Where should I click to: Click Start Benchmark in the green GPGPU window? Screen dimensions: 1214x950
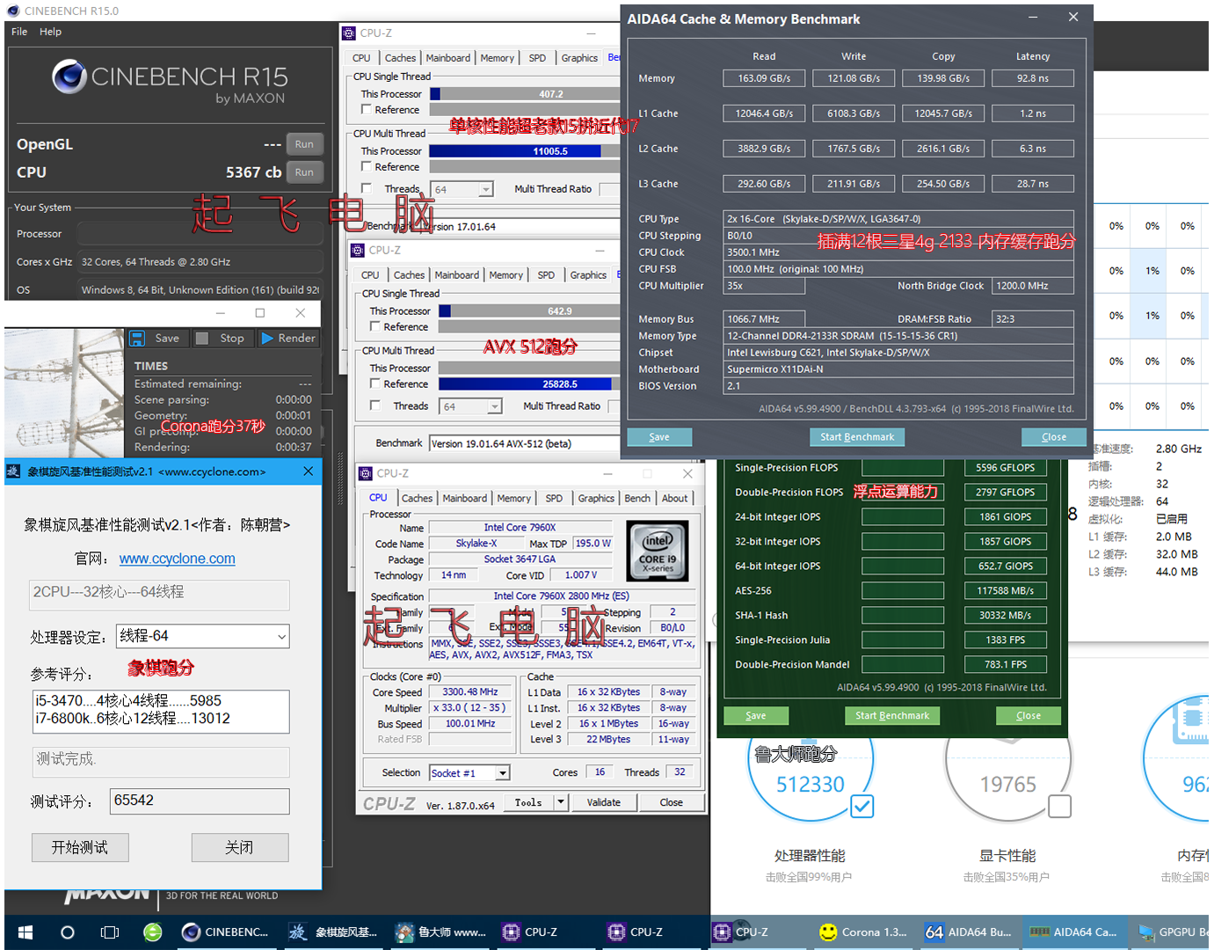892,716
